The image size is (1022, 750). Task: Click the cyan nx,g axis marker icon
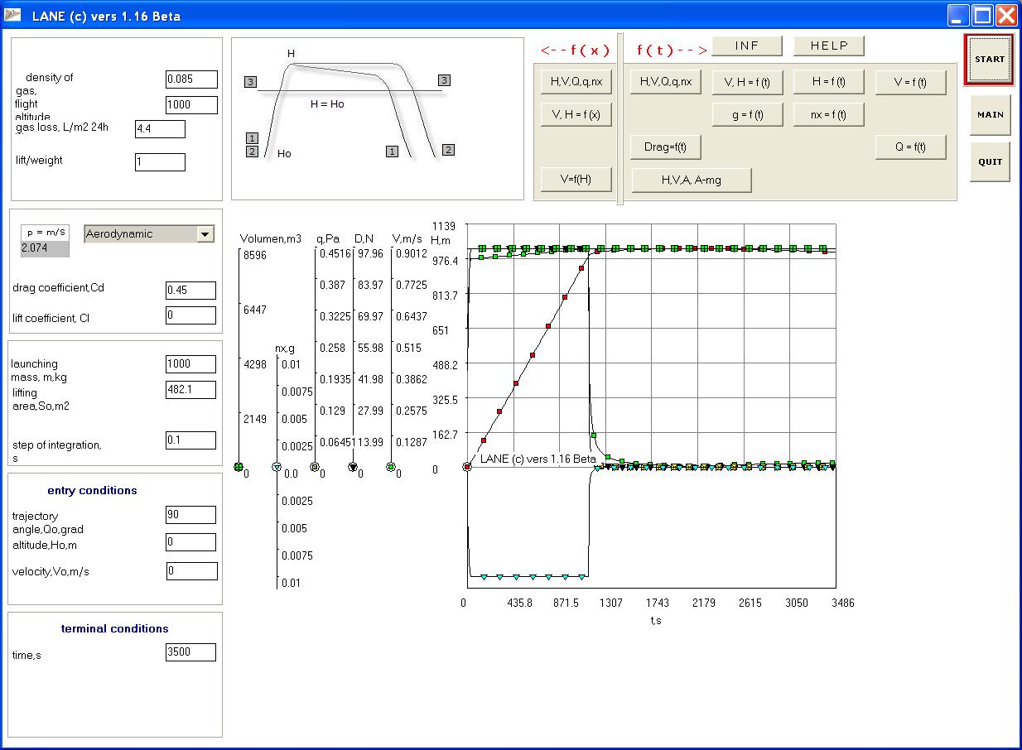[x=277, y=468]
